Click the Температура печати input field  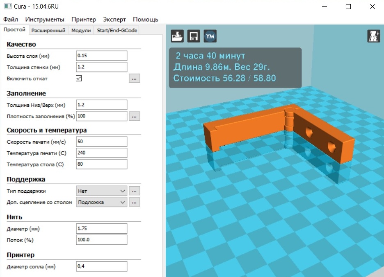pyautogui.click(x=102, y=153)
